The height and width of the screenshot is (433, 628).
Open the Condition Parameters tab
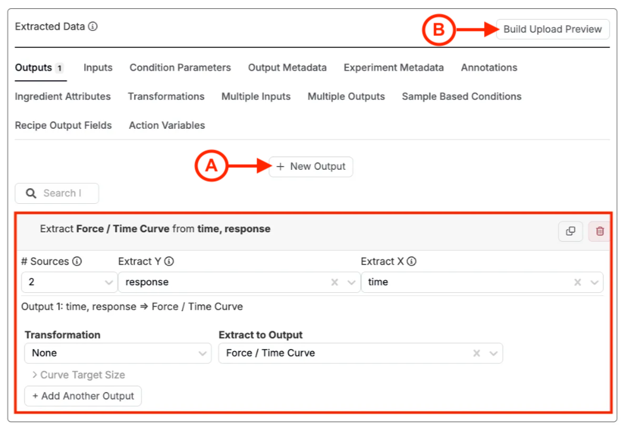pos(180,68)
